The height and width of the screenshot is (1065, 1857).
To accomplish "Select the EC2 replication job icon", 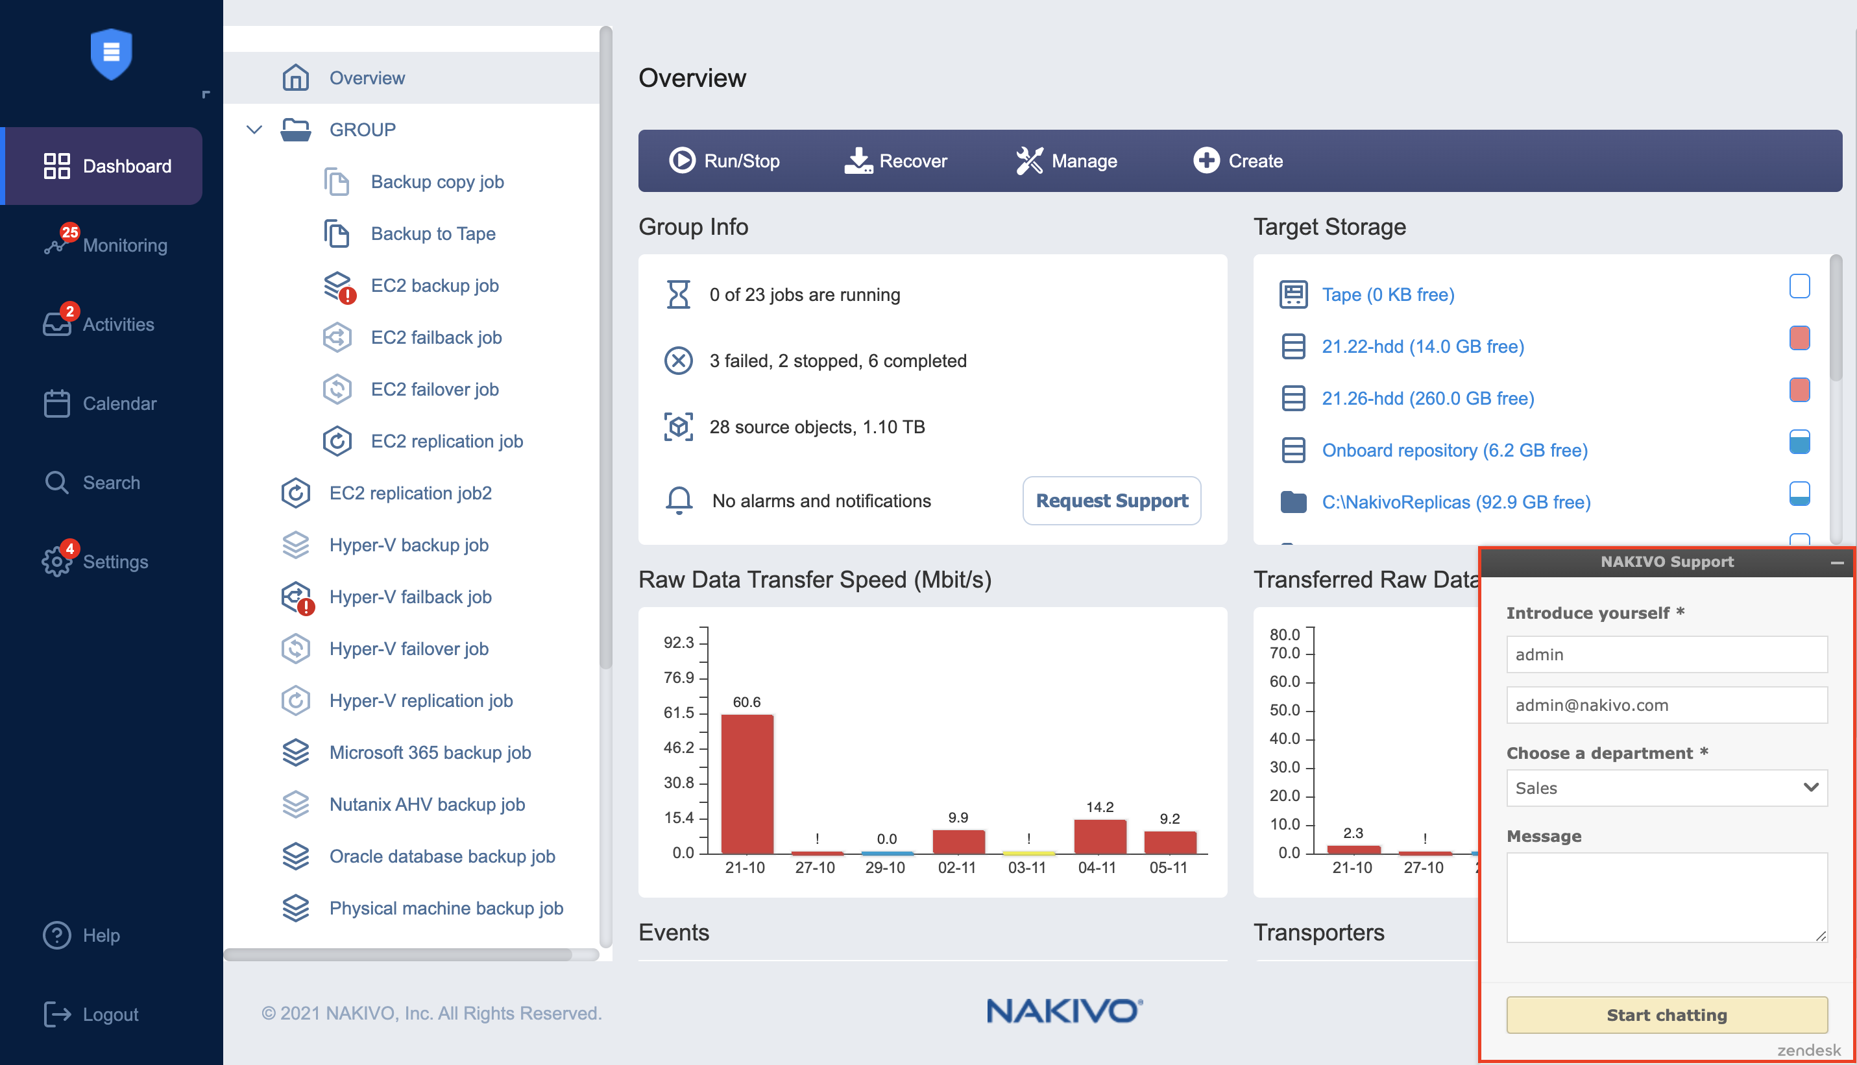I will (337, 441).
